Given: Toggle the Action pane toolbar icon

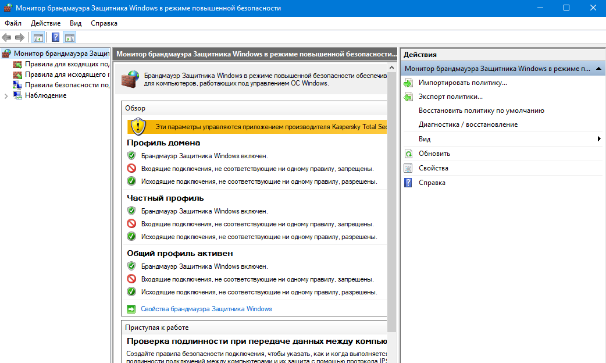Looking at the screenshot, I should [70, 38].
